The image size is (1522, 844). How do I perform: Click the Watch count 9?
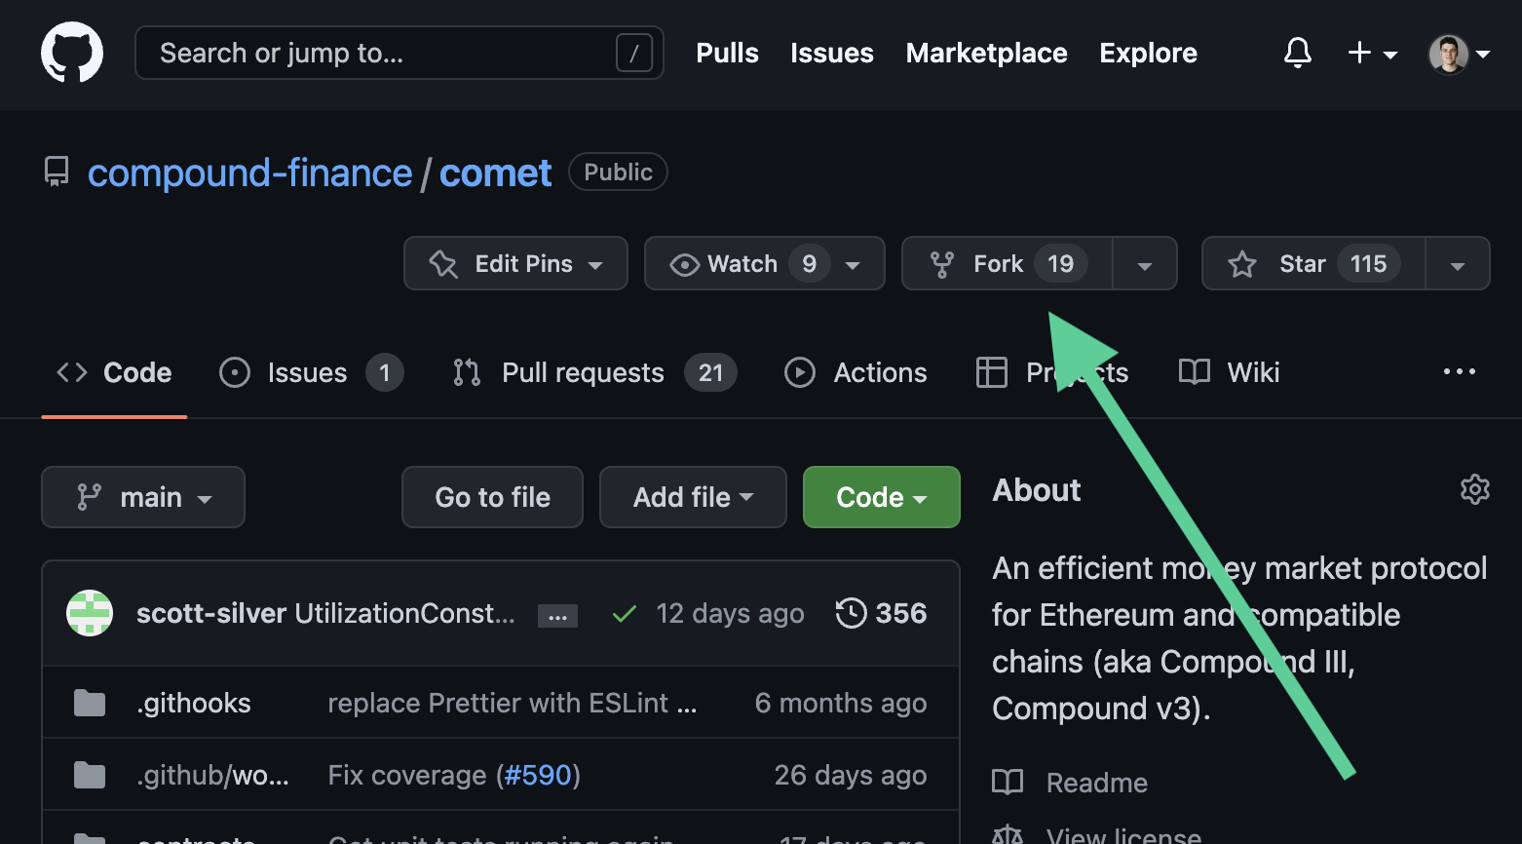(809, 263)
